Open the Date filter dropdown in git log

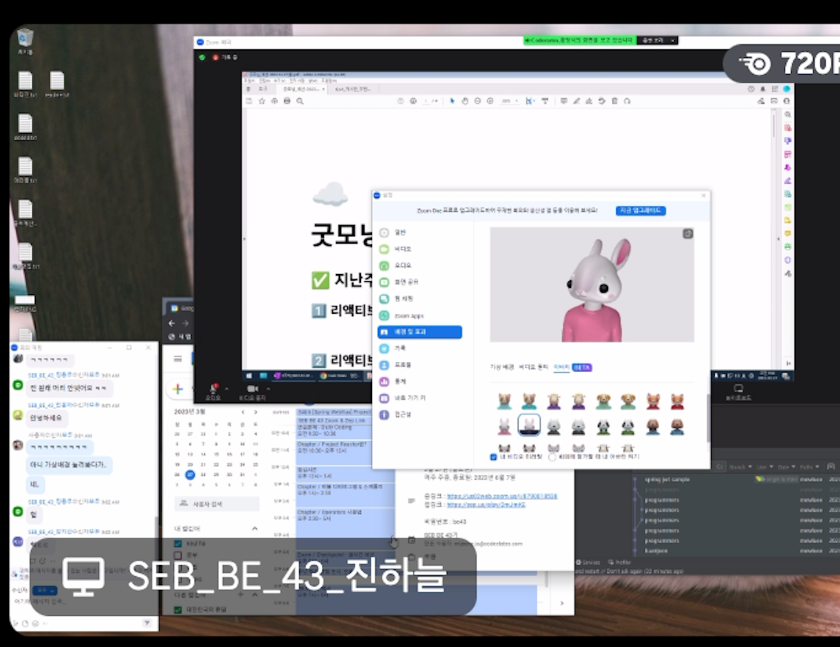tap(786, 467)
